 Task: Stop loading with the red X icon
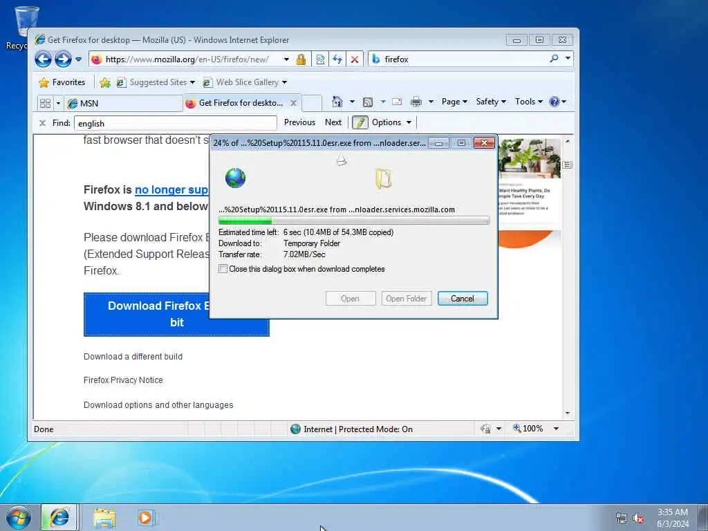point(355,59)
